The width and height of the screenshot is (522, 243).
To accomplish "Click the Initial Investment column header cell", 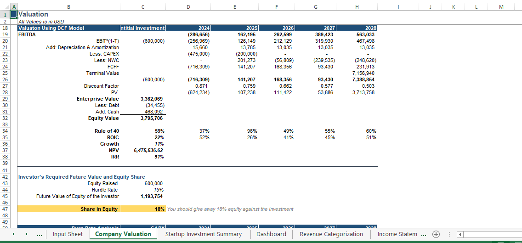I will pyautogui.click(x=143, y=28).
